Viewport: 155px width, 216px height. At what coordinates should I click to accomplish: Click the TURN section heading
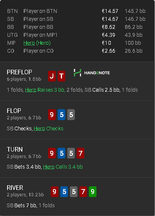[15, 149]
